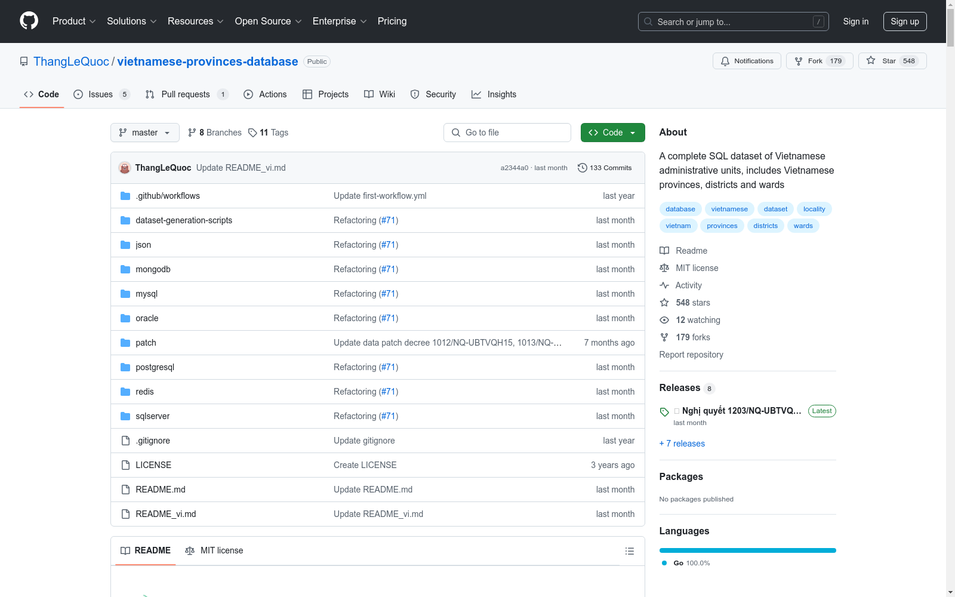Open the master branch dropdown
Screen dimensions: 955x597
(x=145, y=133)
